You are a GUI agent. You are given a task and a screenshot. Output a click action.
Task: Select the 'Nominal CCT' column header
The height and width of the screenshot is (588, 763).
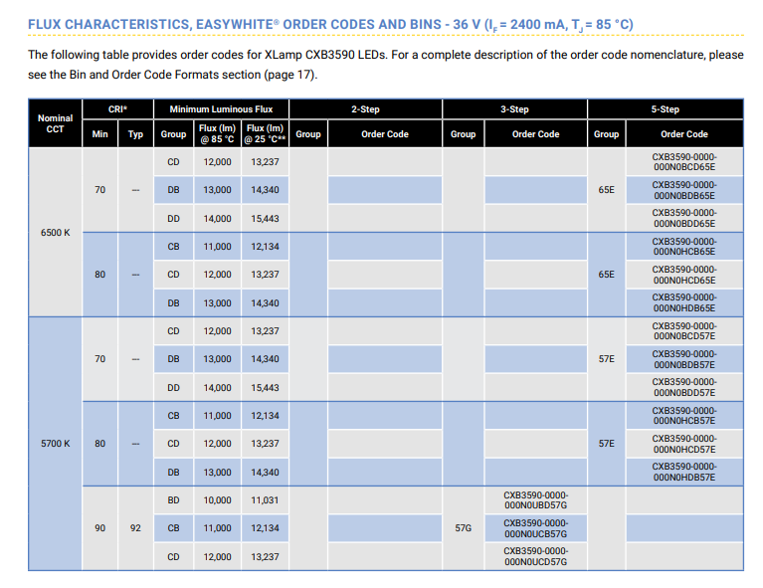(x=55, y=123)
